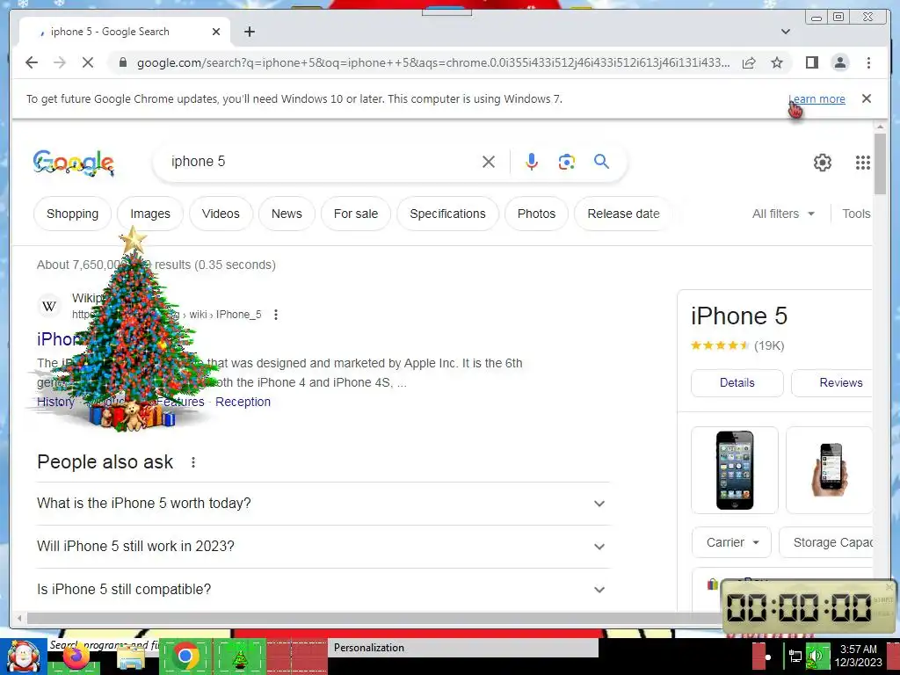Open Google quick settings gear
900x675 pixels.
pyautogui.click(x=823, y=163)
